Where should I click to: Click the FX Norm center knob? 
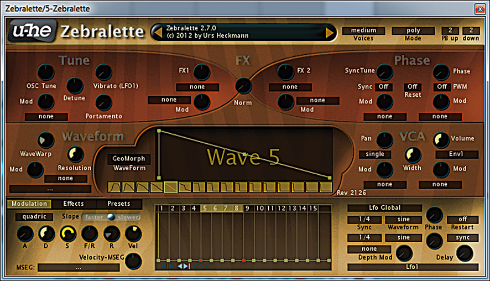click(x=243, y=86)
